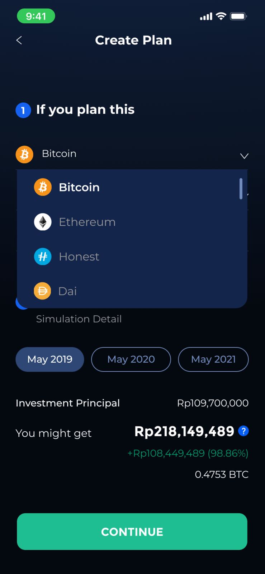265x574 pixels.
Task: Tap the Wi-Fi icon in status bar
Action: coord(221,16)
